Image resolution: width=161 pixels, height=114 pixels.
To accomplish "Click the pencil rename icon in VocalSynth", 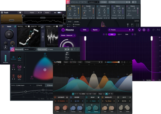I will click(x=97, y=2).
